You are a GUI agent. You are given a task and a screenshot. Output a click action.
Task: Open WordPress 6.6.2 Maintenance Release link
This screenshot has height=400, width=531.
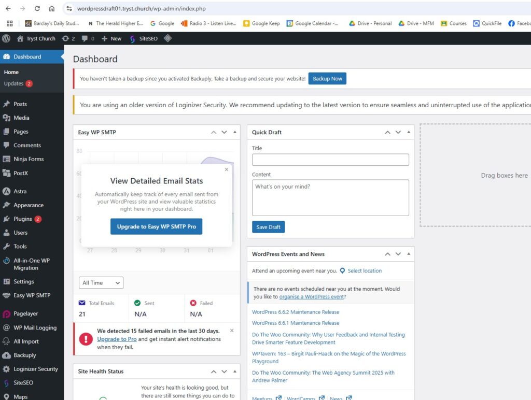[296, 312]
